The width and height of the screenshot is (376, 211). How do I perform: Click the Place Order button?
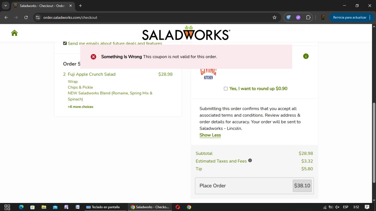tap(254, 186)
